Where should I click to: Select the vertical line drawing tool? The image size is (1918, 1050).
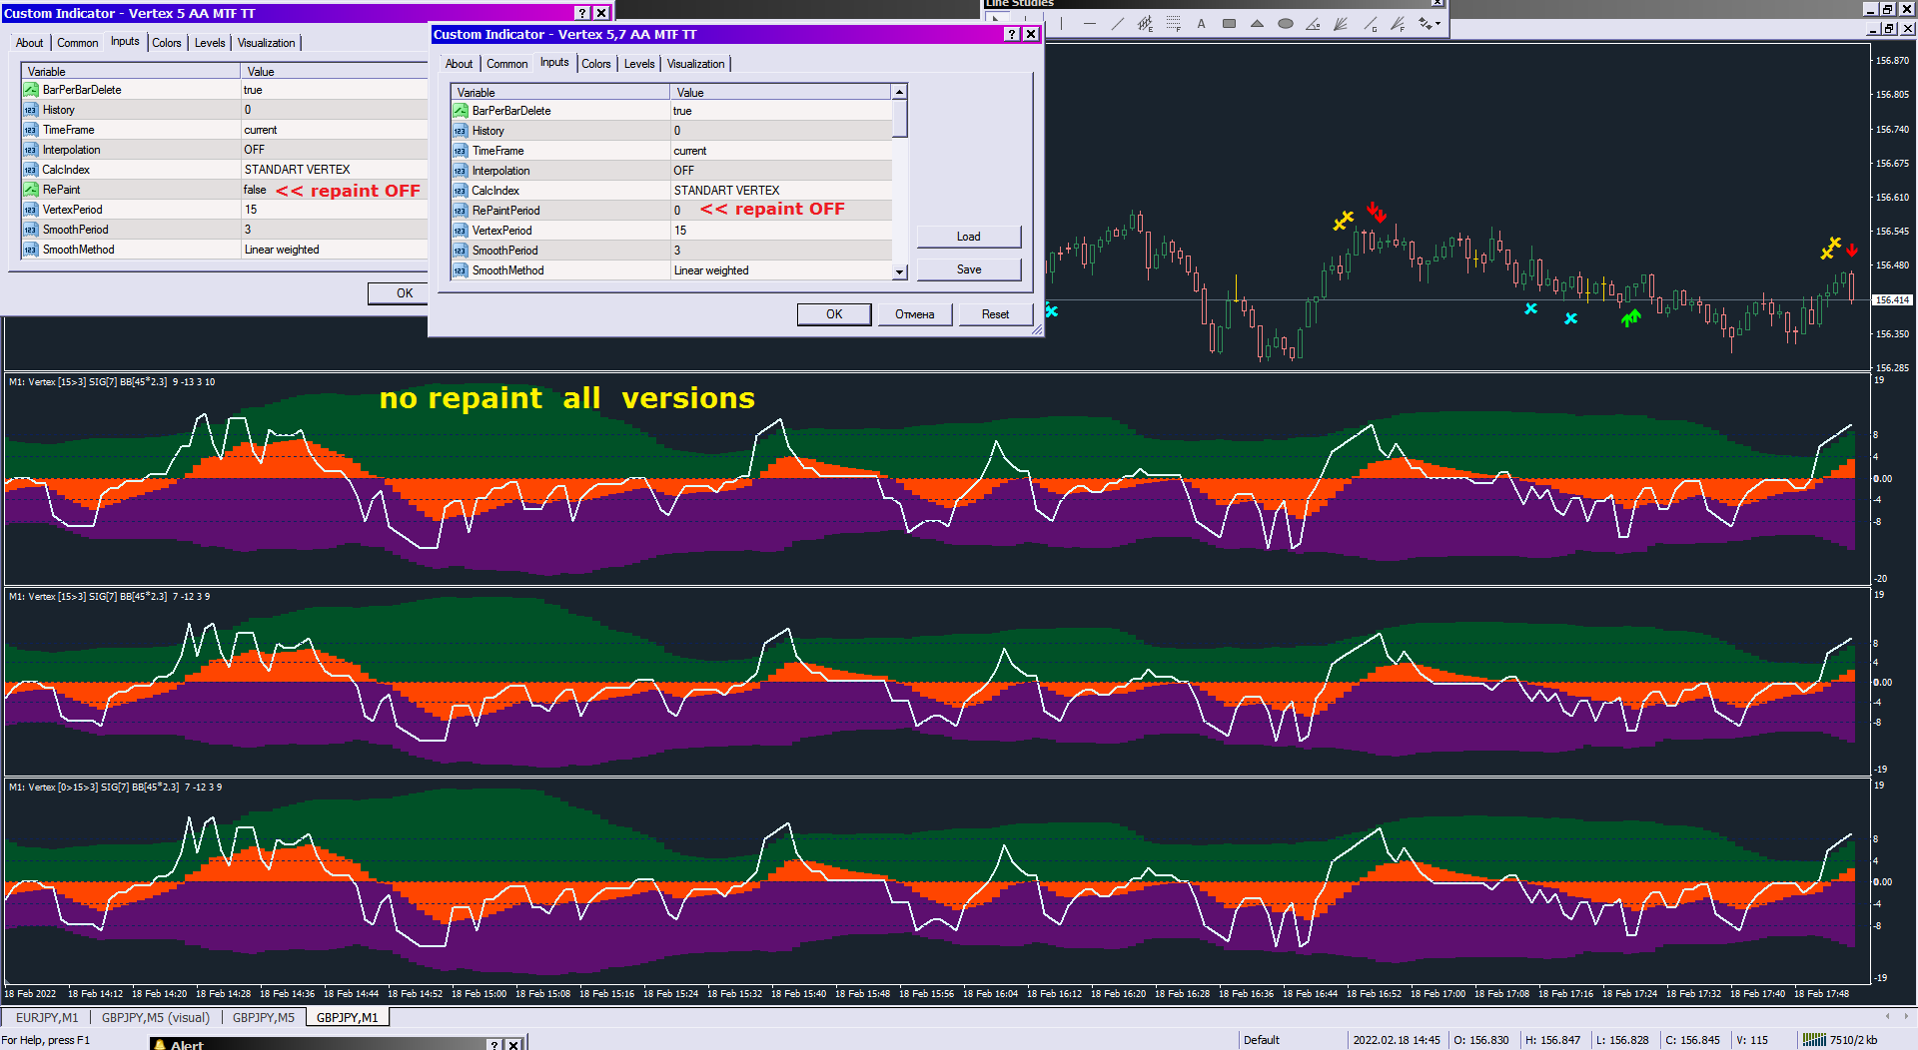1061,24
